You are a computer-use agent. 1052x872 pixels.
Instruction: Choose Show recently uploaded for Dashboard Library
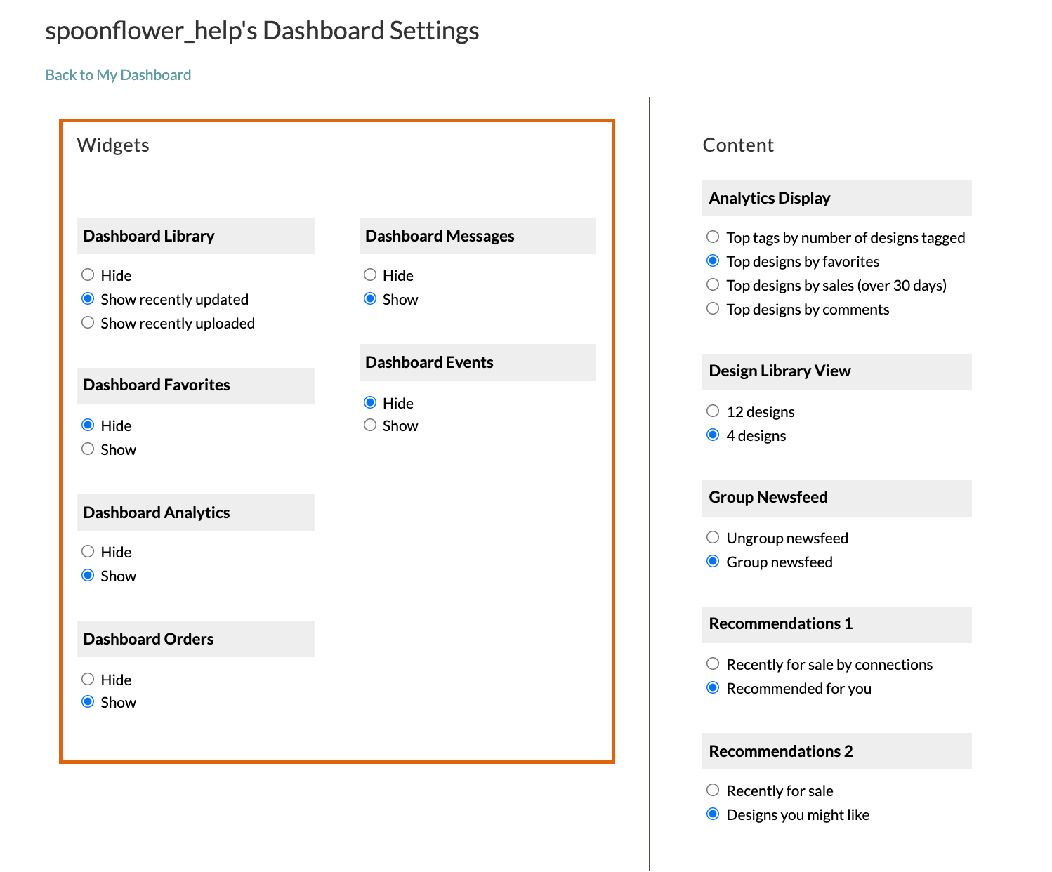click(x=88, y=322)
